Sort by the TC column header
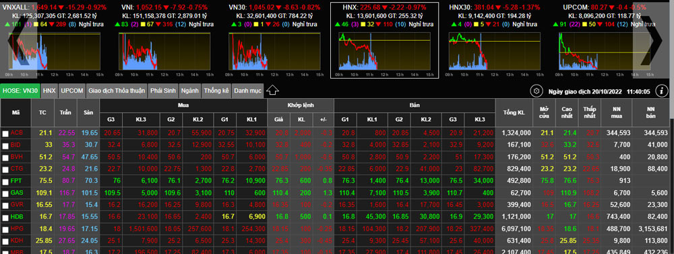Image resolution: width=674 pixels, height=254 pixels. tap(42, 113)
